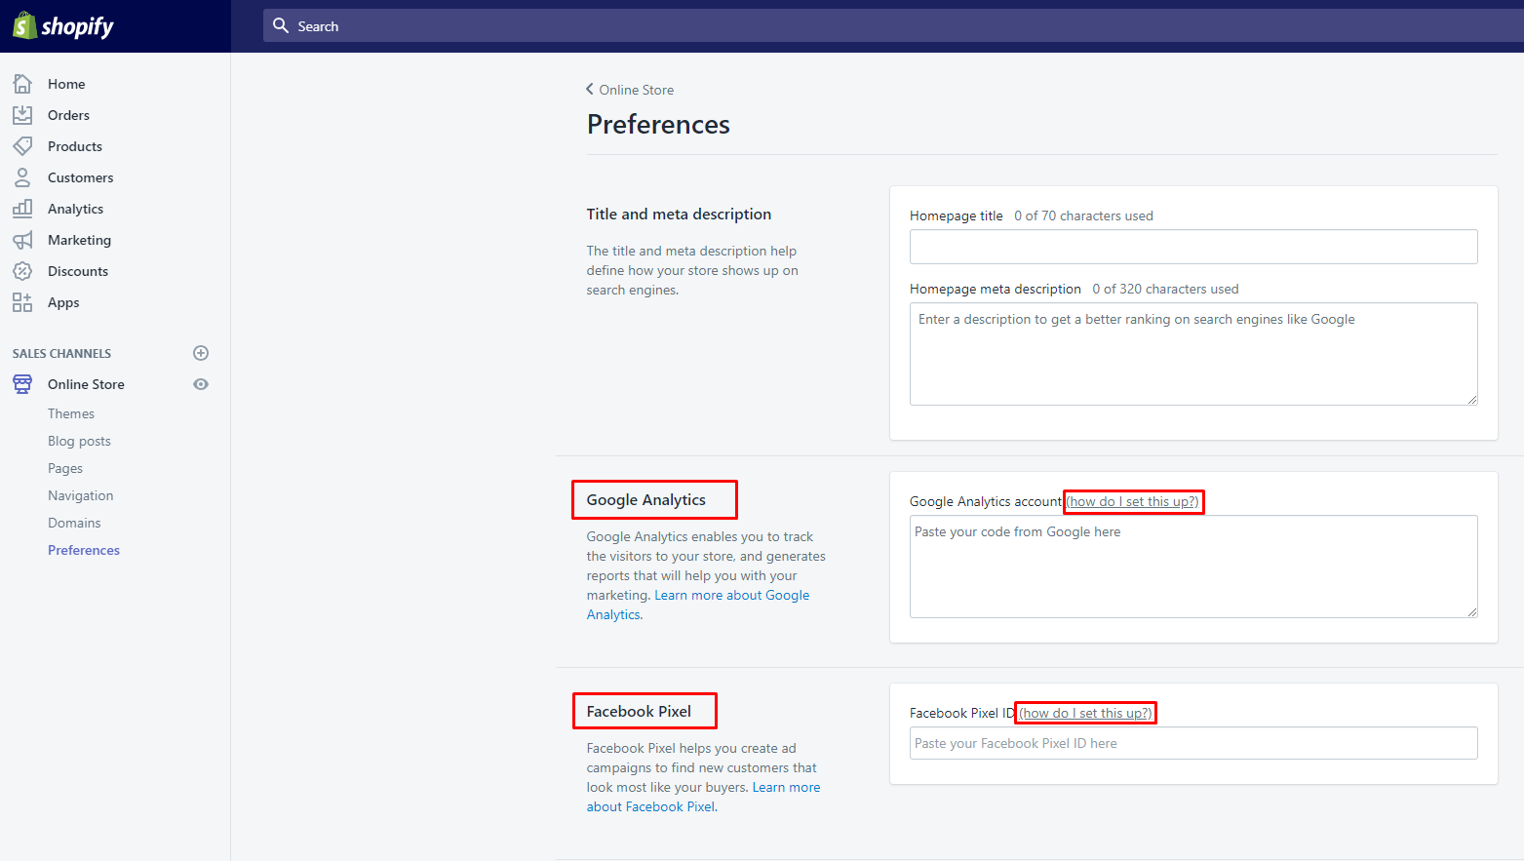
Task: Open Google Analytics 'how do I set this up?' link
Action: coord(1133,501)
